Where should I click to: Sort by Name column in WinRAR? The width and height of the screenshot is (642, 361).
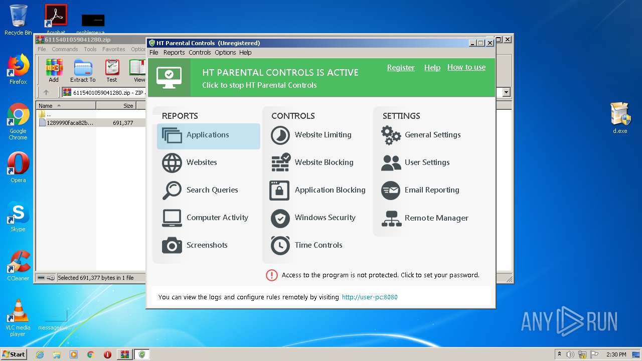coord(66,106)
